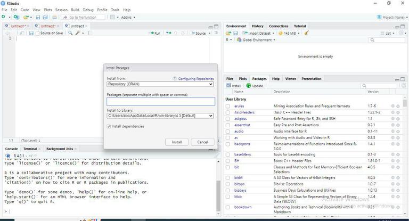Click the new file plus icon
Image resolution: width=409 pixels, height=221 pixels.
4,17
